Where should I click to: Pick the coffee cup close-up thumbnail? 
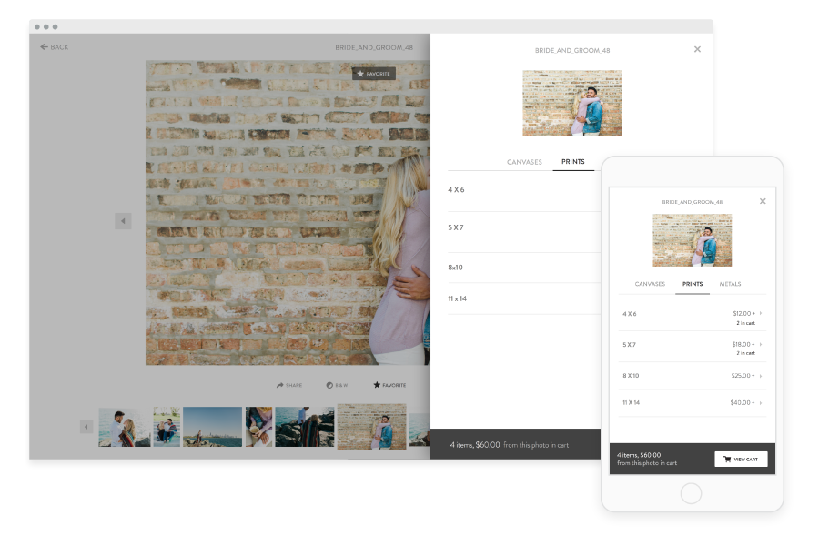coord(259,427)
